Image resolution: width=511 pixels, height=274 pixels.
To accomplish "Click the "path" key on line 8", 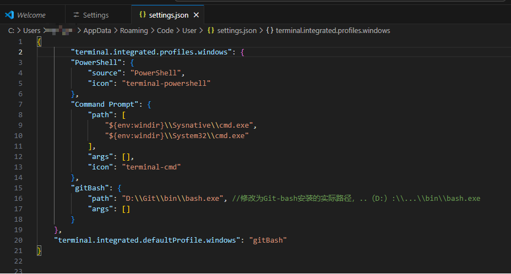I will (100, 114).
